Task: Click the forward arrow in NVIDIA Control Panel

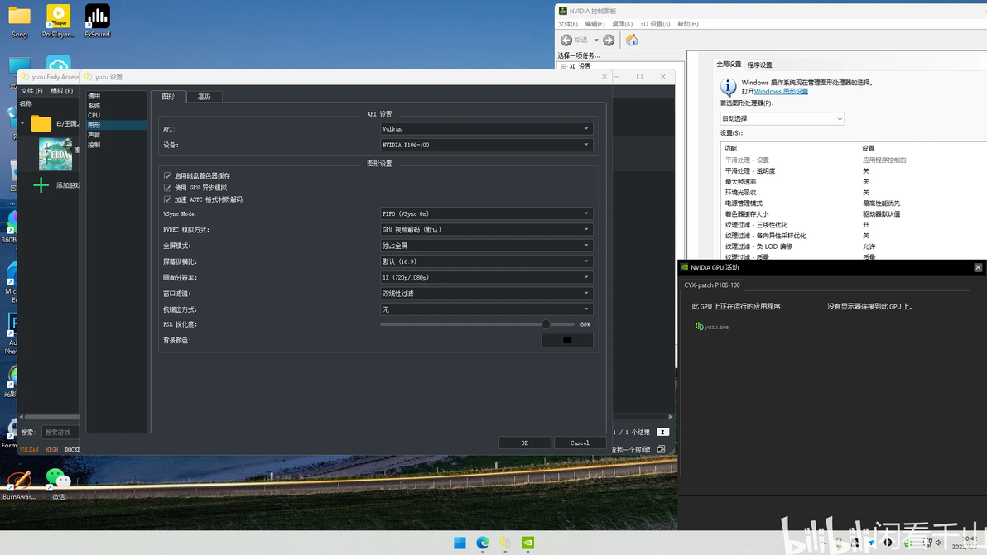Action: 609,40
